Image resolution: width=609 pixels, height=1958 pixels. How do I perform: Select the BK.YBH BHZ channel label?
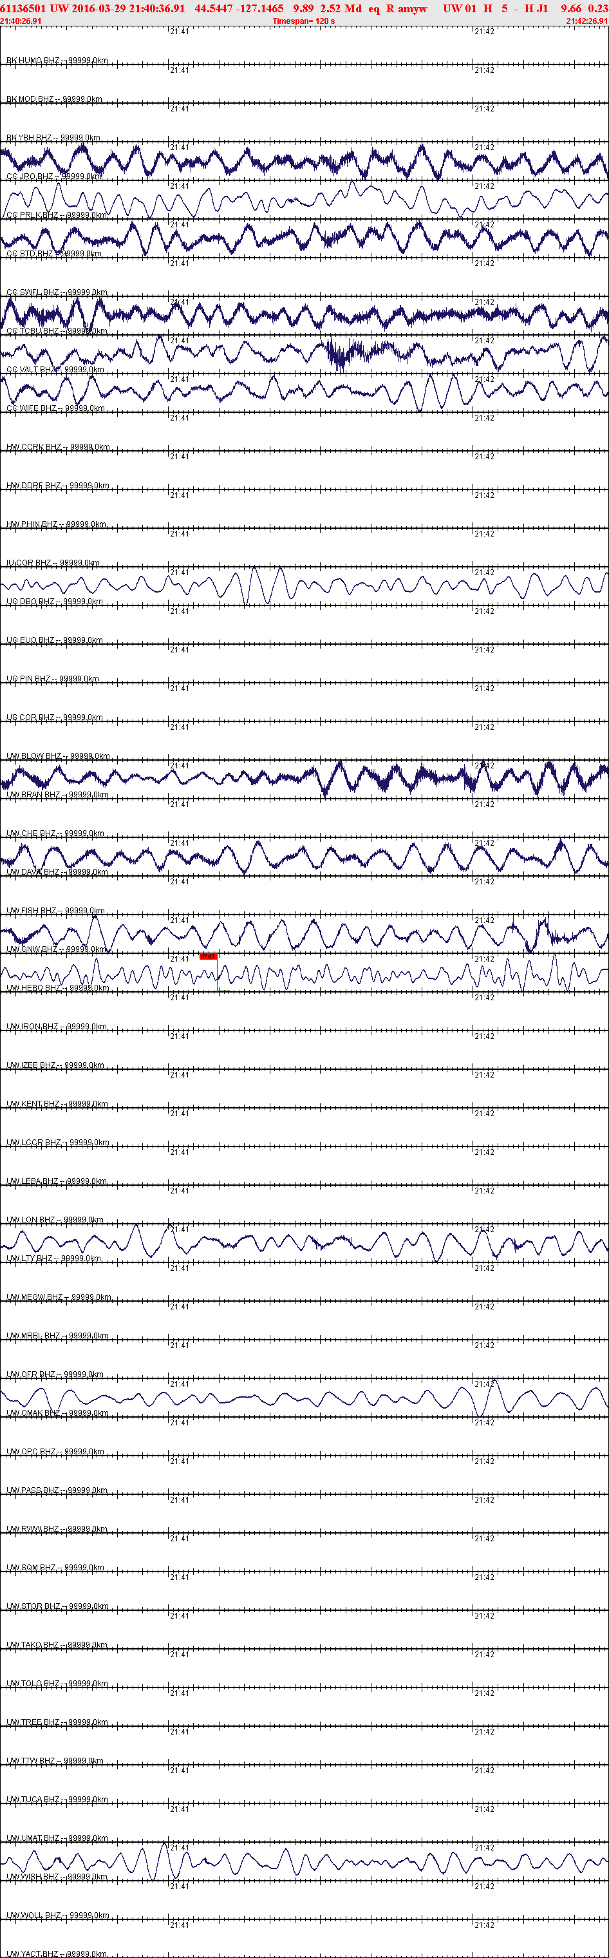[53, 138]
